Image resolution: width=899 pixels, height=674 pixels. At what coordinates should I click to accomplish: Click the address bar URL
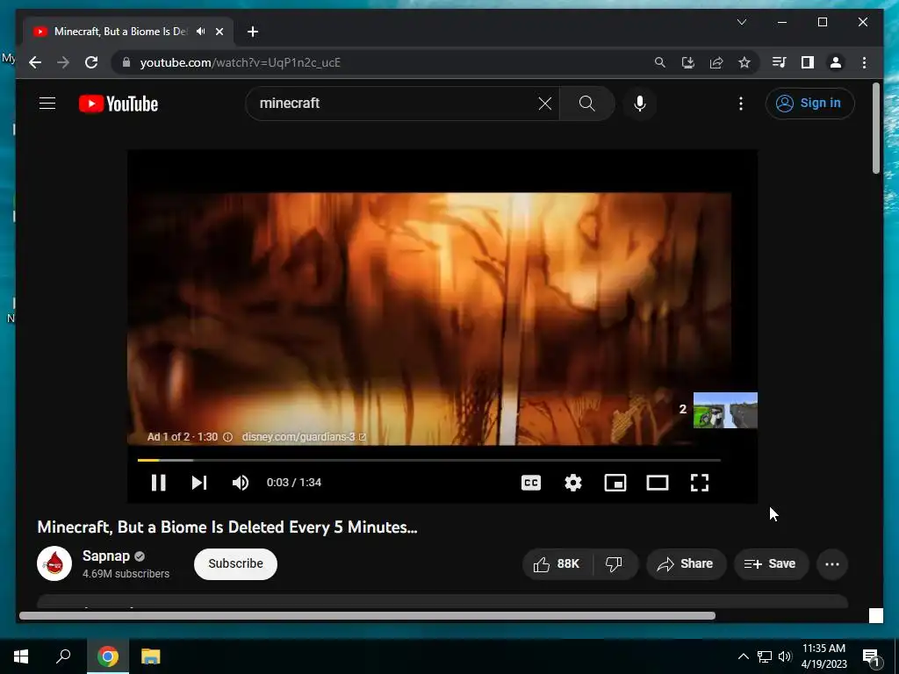[x=241, y=62]
